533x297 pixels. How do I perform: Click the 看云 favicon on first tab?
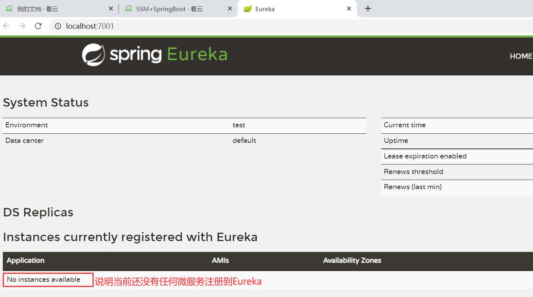coord(9,8)
